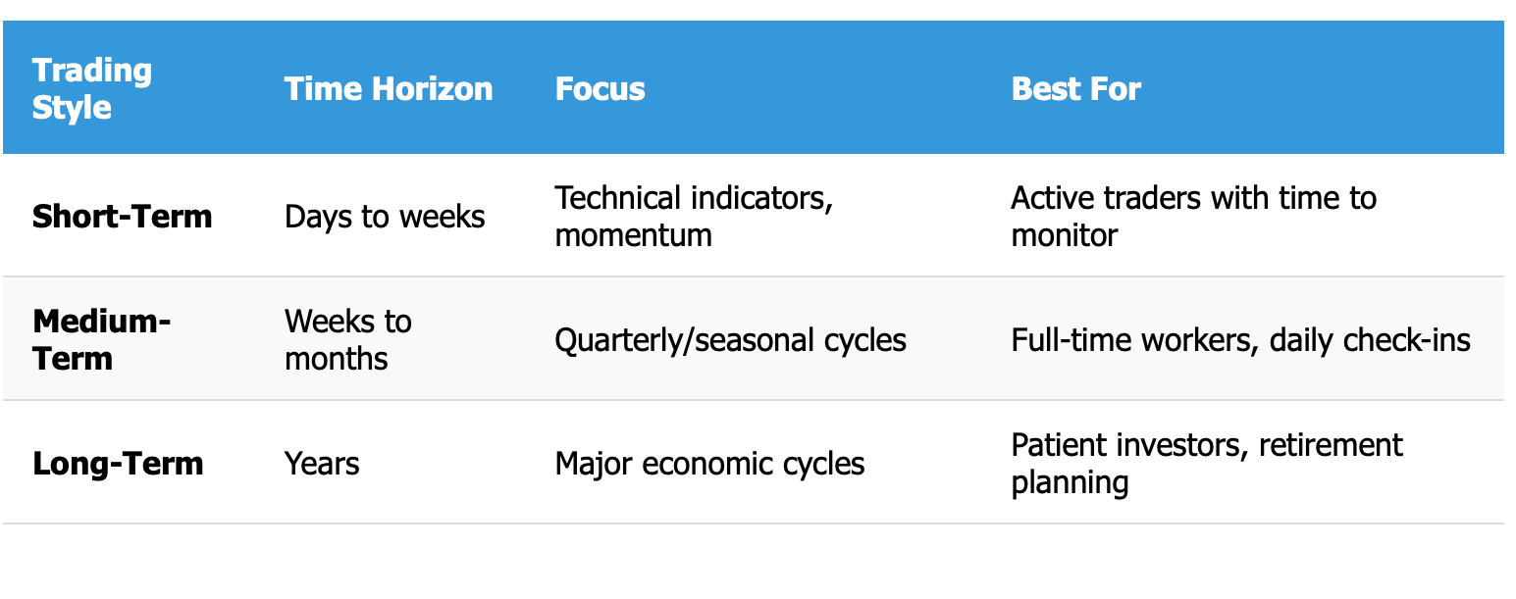Click Major economic cycles cell

coord(710,463)
